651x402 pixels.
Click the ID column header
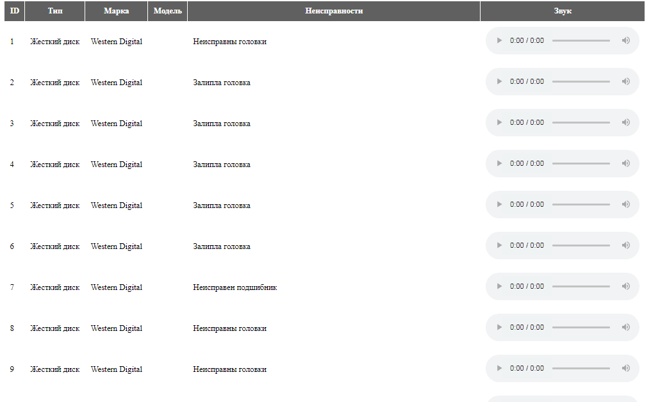click(15, 11)
